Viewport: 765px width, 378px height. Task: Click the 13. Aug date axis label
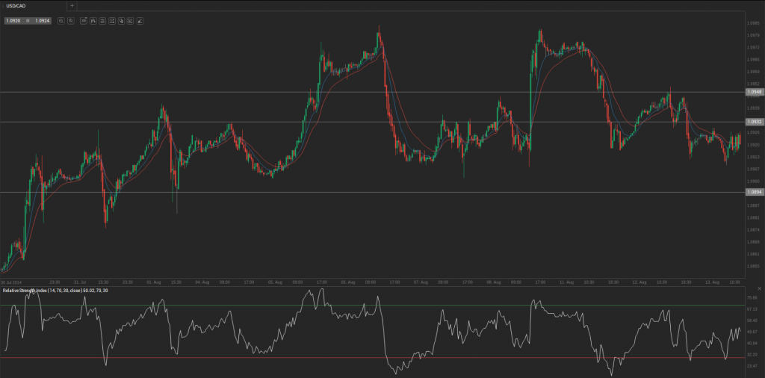click(712, 282)
